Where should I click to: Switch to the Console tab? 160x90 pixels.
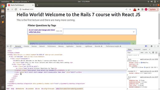(26, 46)
